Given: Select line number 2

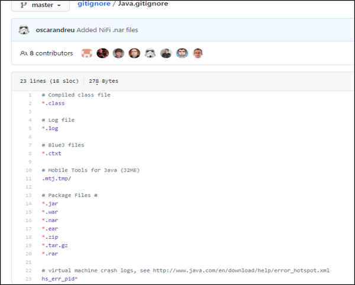Looking at the screenshot, I should [30, 103].
